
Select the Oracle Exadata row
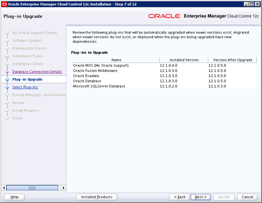click(x=165, y=76)
